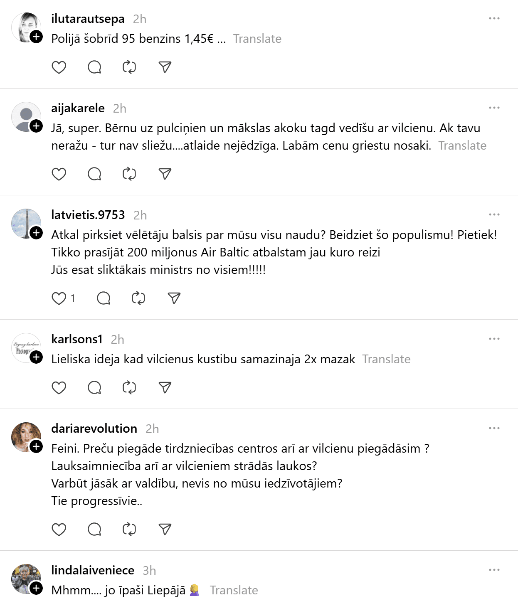The image size is (518, 601).
Task: Repost latvietis.9753's comment
Action: tap(138, 298)
